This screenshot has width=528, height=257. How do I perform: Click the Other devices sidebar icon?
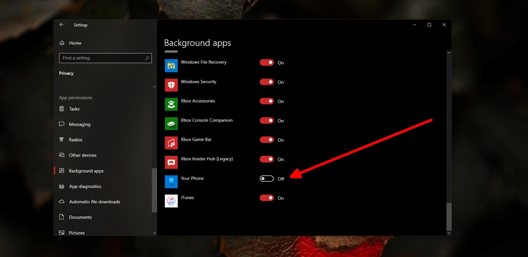click(x=62, y=155)
